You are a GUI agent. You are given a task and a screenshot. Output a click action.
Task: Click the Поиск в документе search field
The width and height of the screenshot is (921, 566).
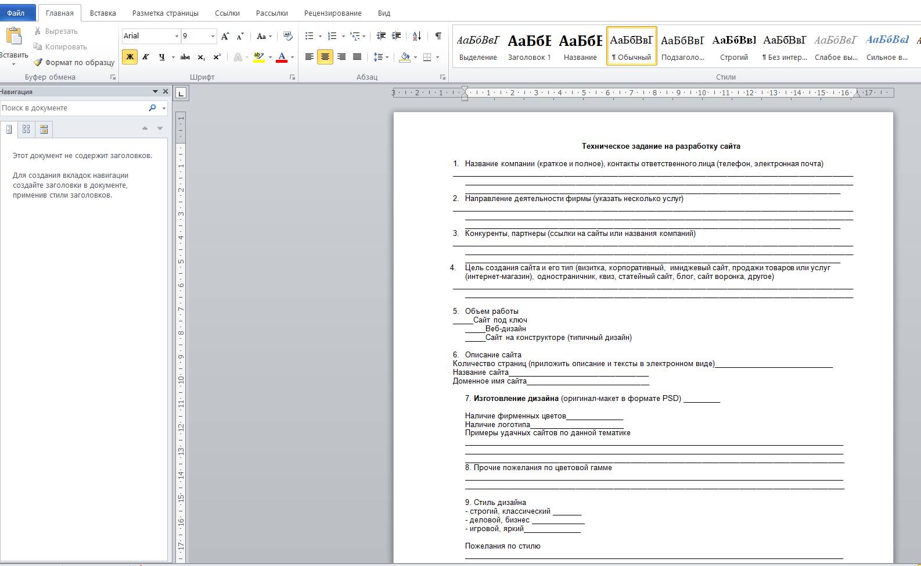point(73,108)
